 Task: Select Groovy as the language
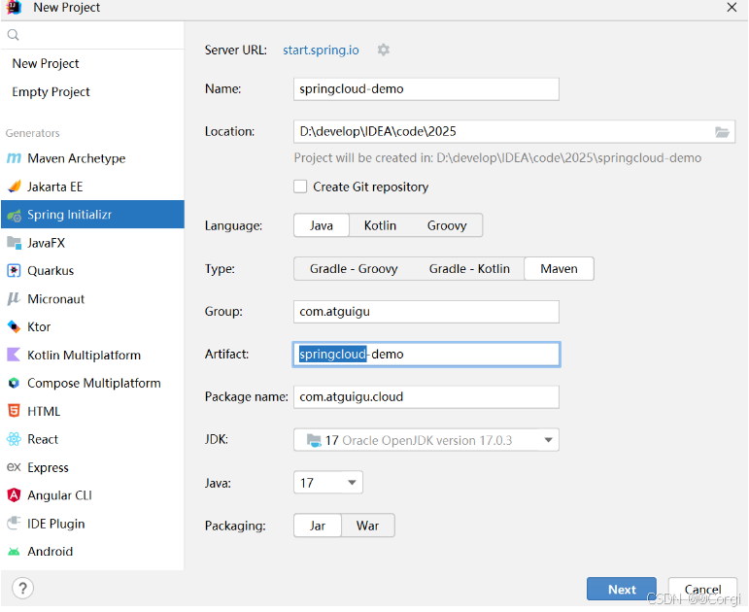point(447,225)
